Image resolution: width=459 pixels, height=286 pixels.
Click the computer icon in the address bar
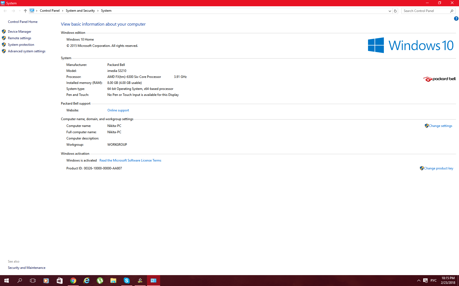(32, 11)
